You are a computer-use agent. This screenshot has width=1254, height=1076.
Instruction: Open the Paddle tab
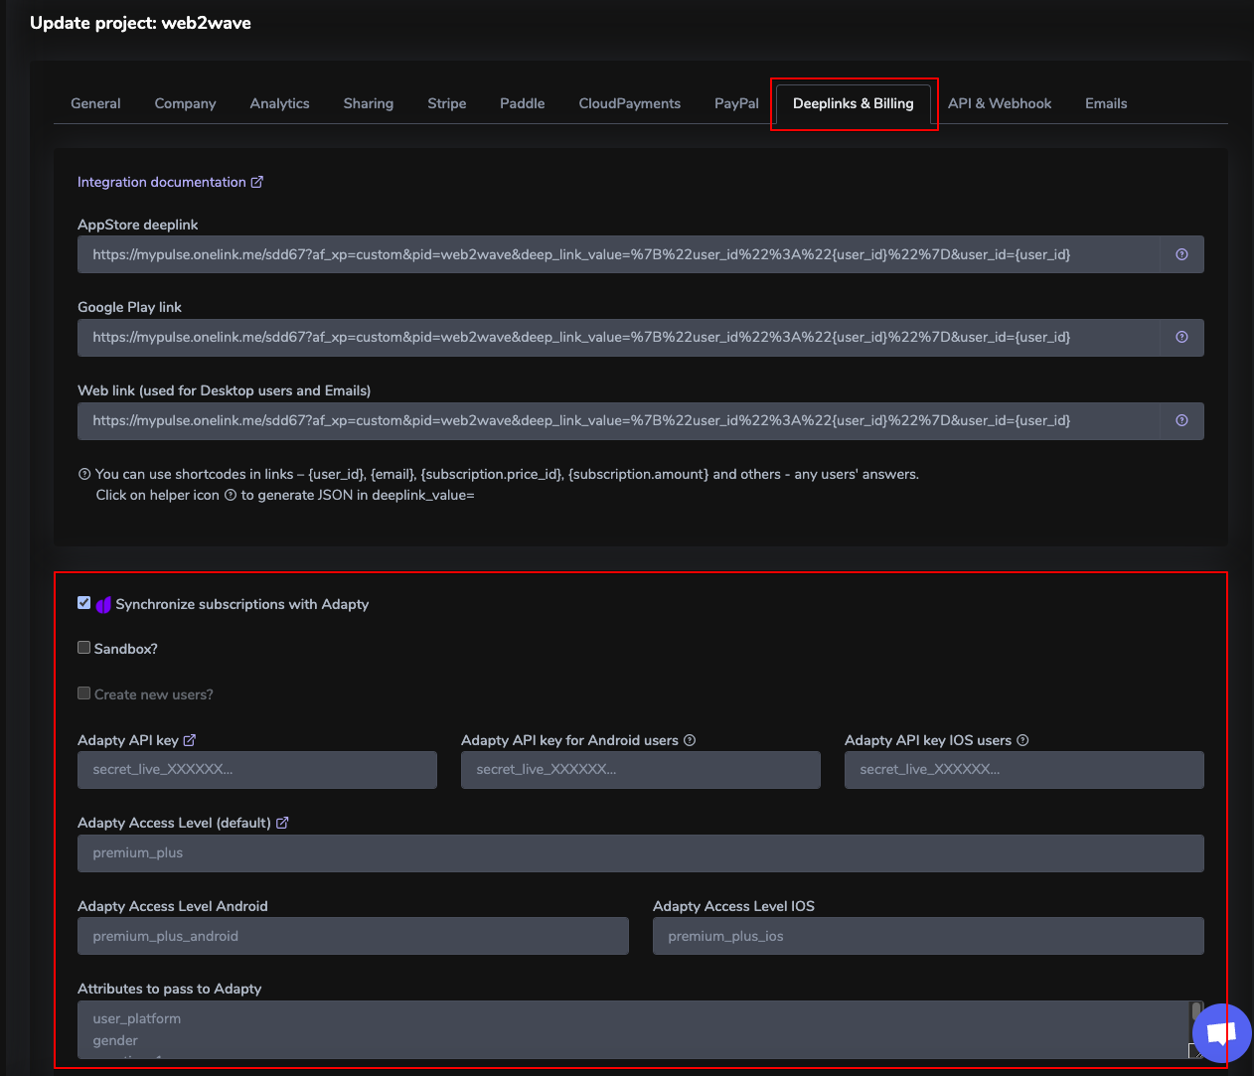522,103
